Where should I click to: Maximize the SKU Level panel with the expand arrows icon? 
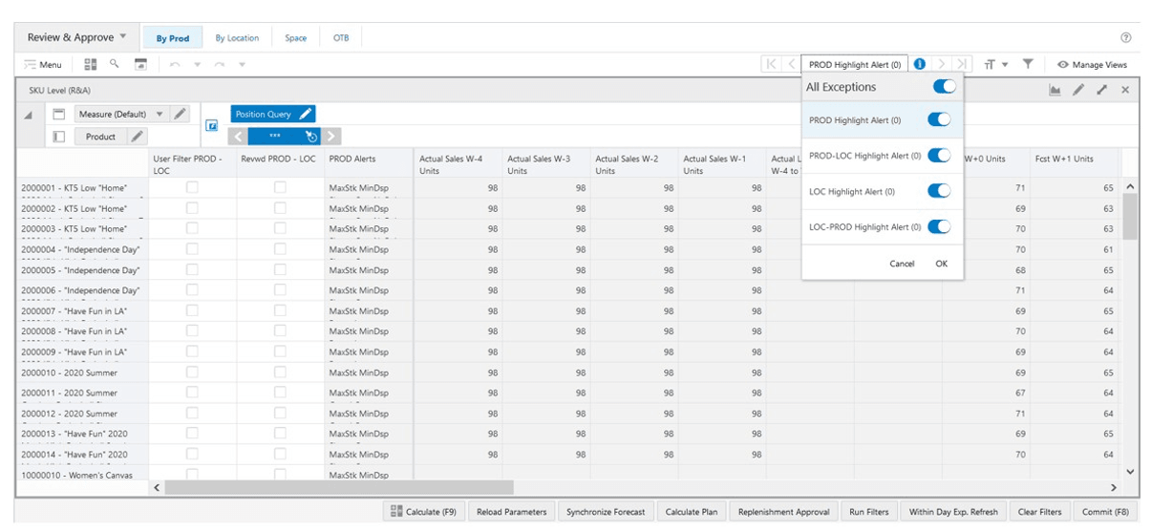pyautogui.click(x=1101, y=89)
